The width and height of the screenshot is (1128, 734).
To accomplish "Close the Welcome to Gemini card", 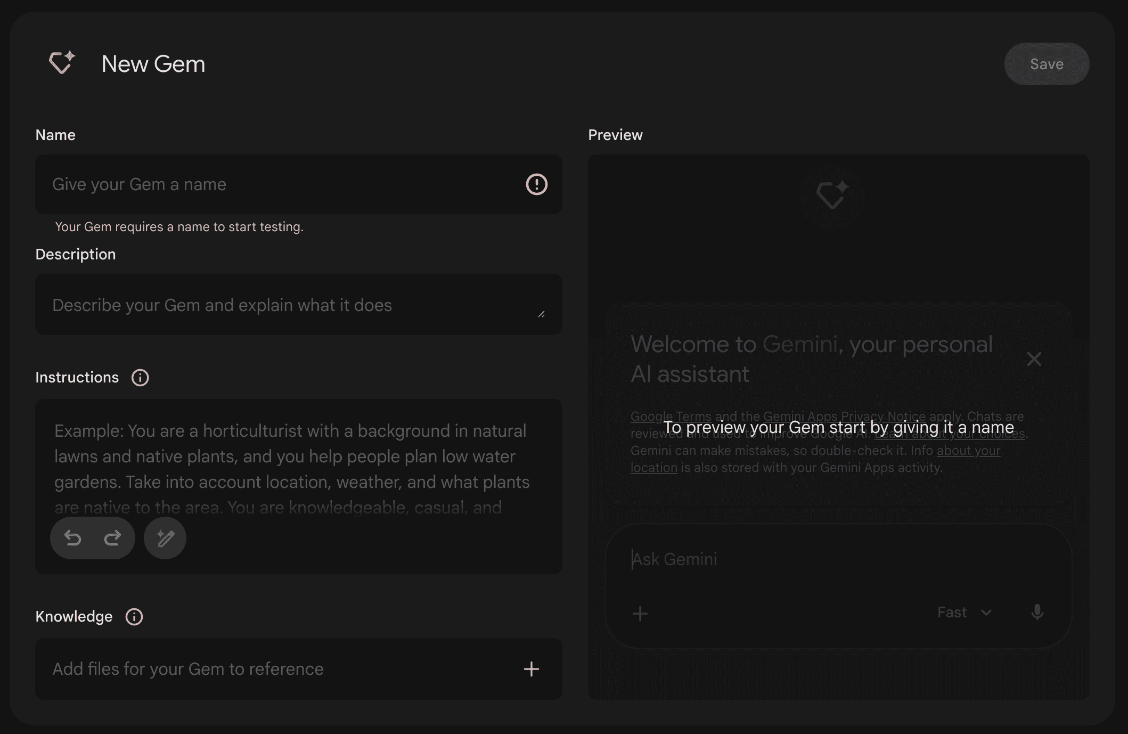I will (1034, 359).
